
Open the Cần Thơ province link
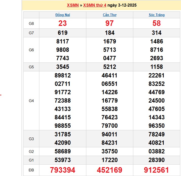click(110, 15)
